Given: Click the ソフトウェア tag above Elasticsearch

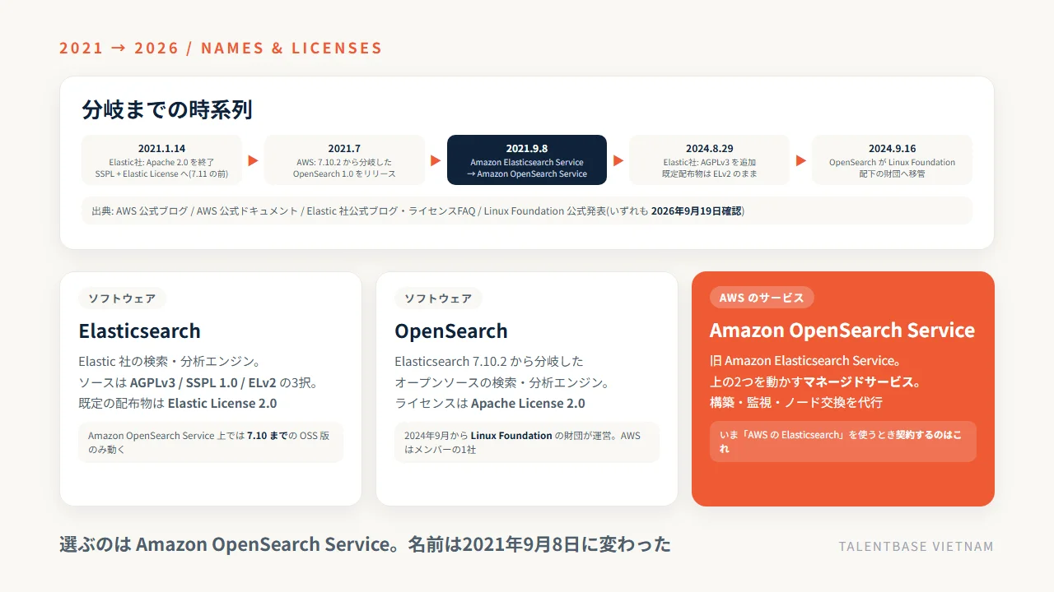Looking at the screenshot, I should (122, 298).
